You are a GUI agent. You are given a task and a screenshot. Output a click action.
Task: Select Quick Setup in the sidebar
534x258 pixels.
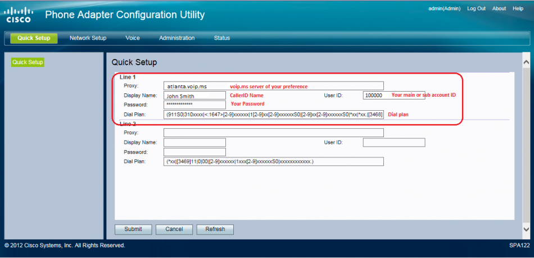tap(28, 62)
